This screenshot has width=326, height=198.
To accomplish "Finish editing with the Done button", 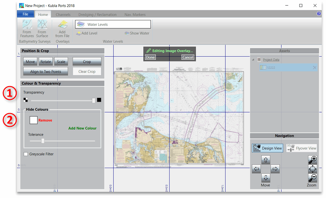I will (150, 57).
